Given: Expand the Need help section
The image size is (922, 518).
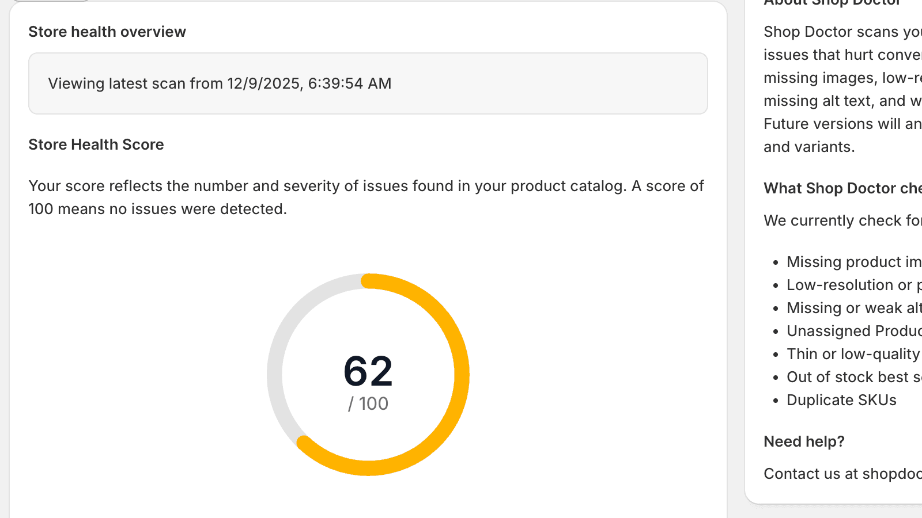Looking at the screenshot, I should pos(804,441).
